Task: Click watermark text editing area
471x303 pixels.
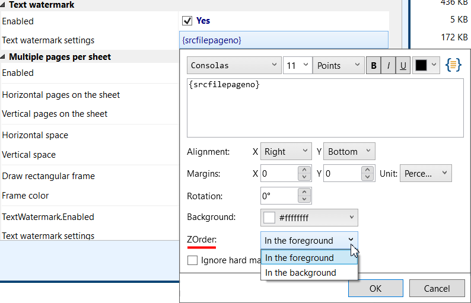Action: [x=324, y=108]
